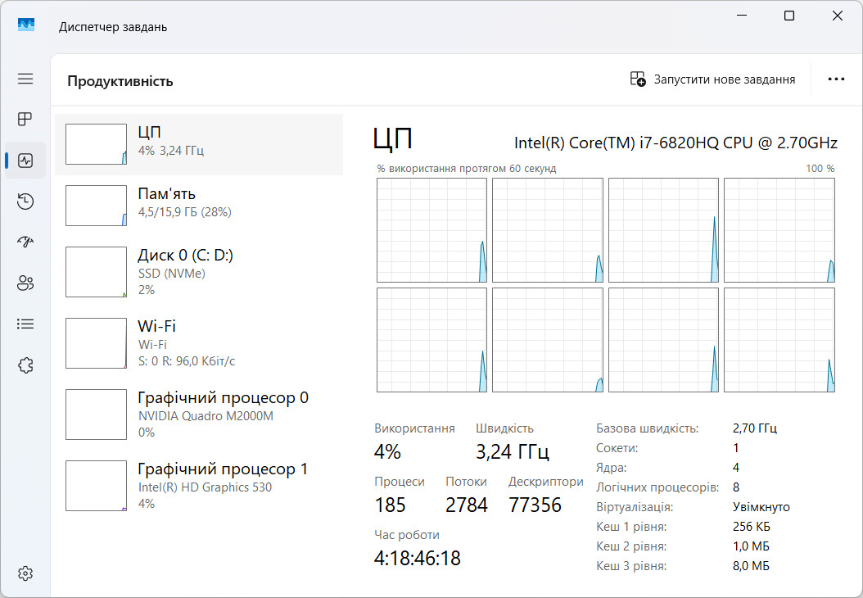Click the NVIDIA Quadro M2000M graph thumbnail
Image resolution: width=863 pixels, height=598 pixels.
pos(97,415)
